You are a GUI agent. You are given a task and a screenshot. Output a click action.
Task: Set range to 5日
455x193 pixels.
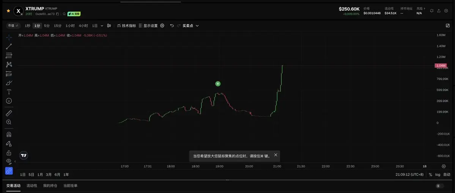pos(31,175)
